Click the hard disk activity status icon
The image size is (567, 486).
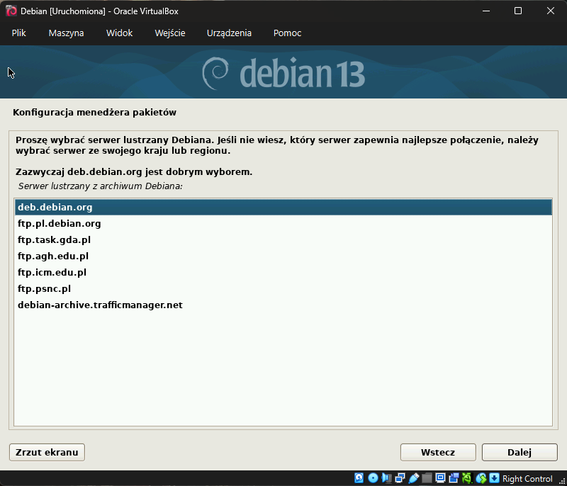359,478
